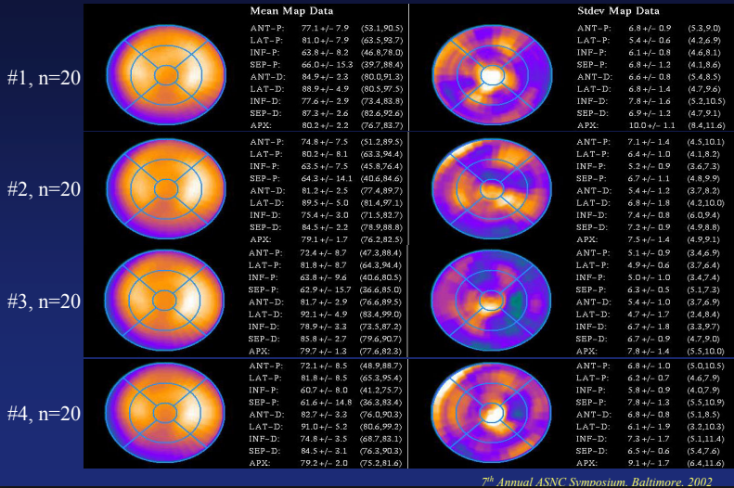
Task: Open the mean polar map for #3
Action: point(166,301)
